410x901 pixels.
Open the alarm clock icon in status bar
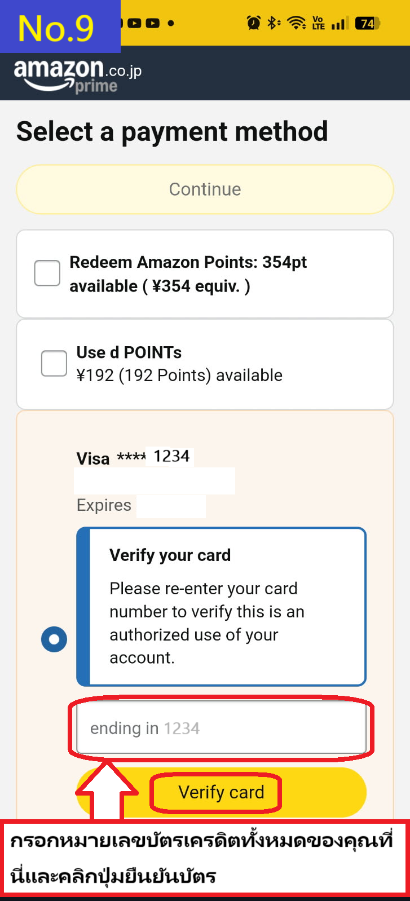point(253,23)
